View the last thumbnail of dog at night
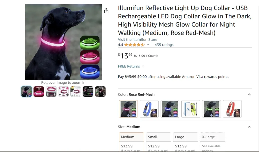Viewport: 259px width, 152px height. [100, 92]
